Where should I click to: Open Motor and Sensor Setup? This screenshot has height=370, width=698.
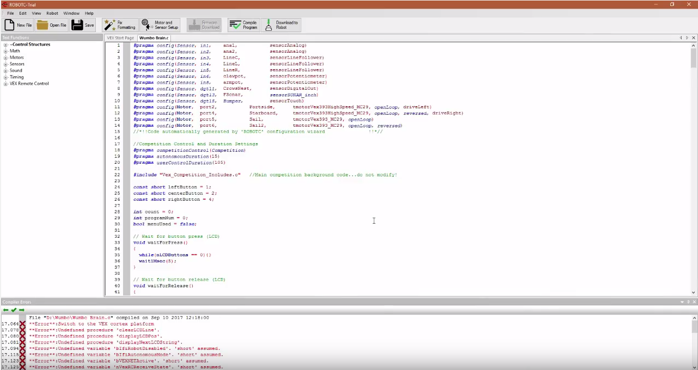pyautogui.click(x=160, y=25)
